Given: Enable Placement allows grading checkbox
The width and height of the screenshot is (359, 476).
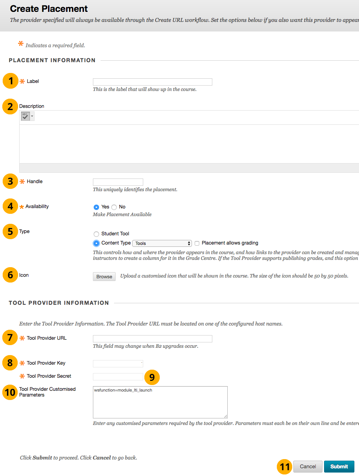Looking at the screenshot, I should 197,243.
